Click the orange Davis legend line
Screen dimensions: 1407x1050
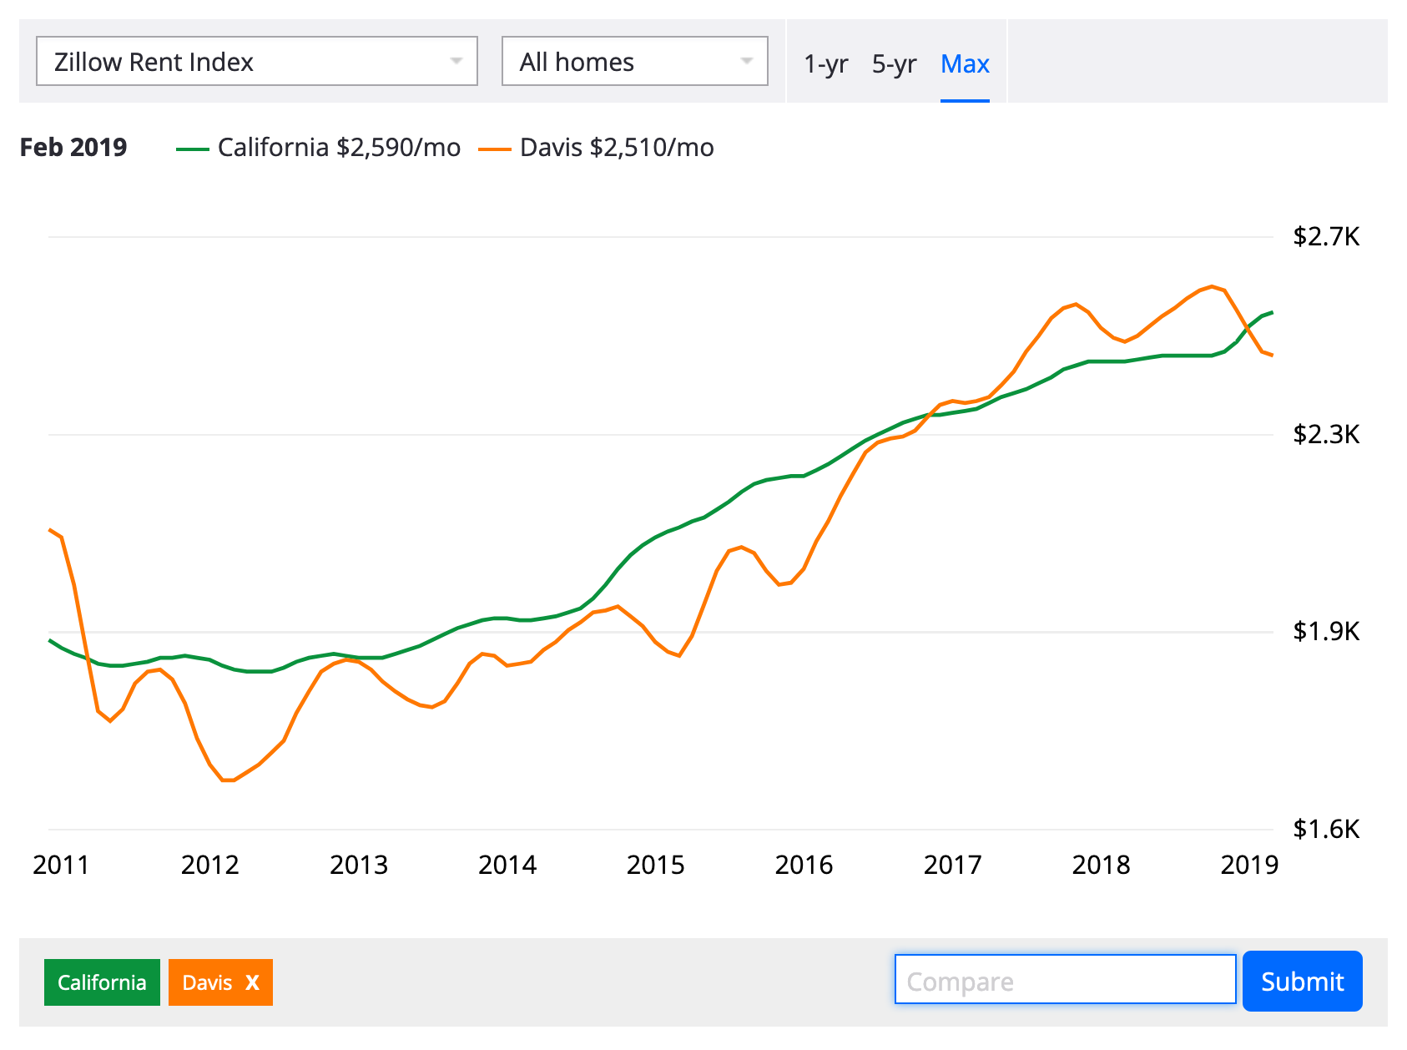tap(494, 149)
